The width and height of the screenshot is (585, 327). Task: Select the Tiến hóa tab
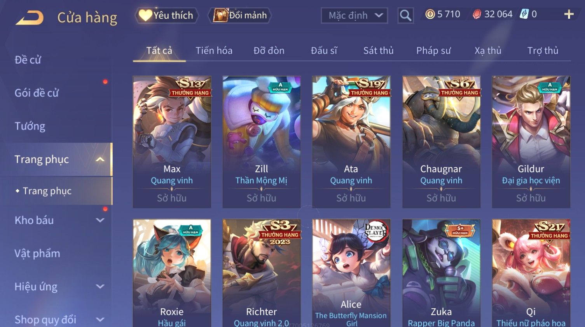click(214, 50)
